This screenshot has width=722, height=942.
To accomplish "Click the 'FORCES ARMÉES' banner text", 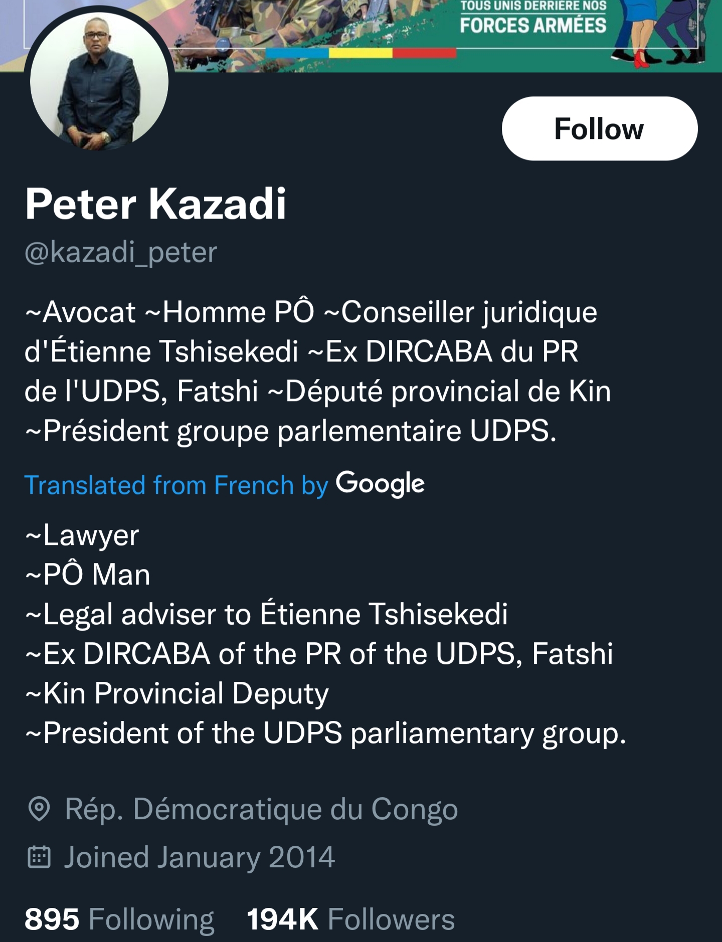I will click(533, 25).
